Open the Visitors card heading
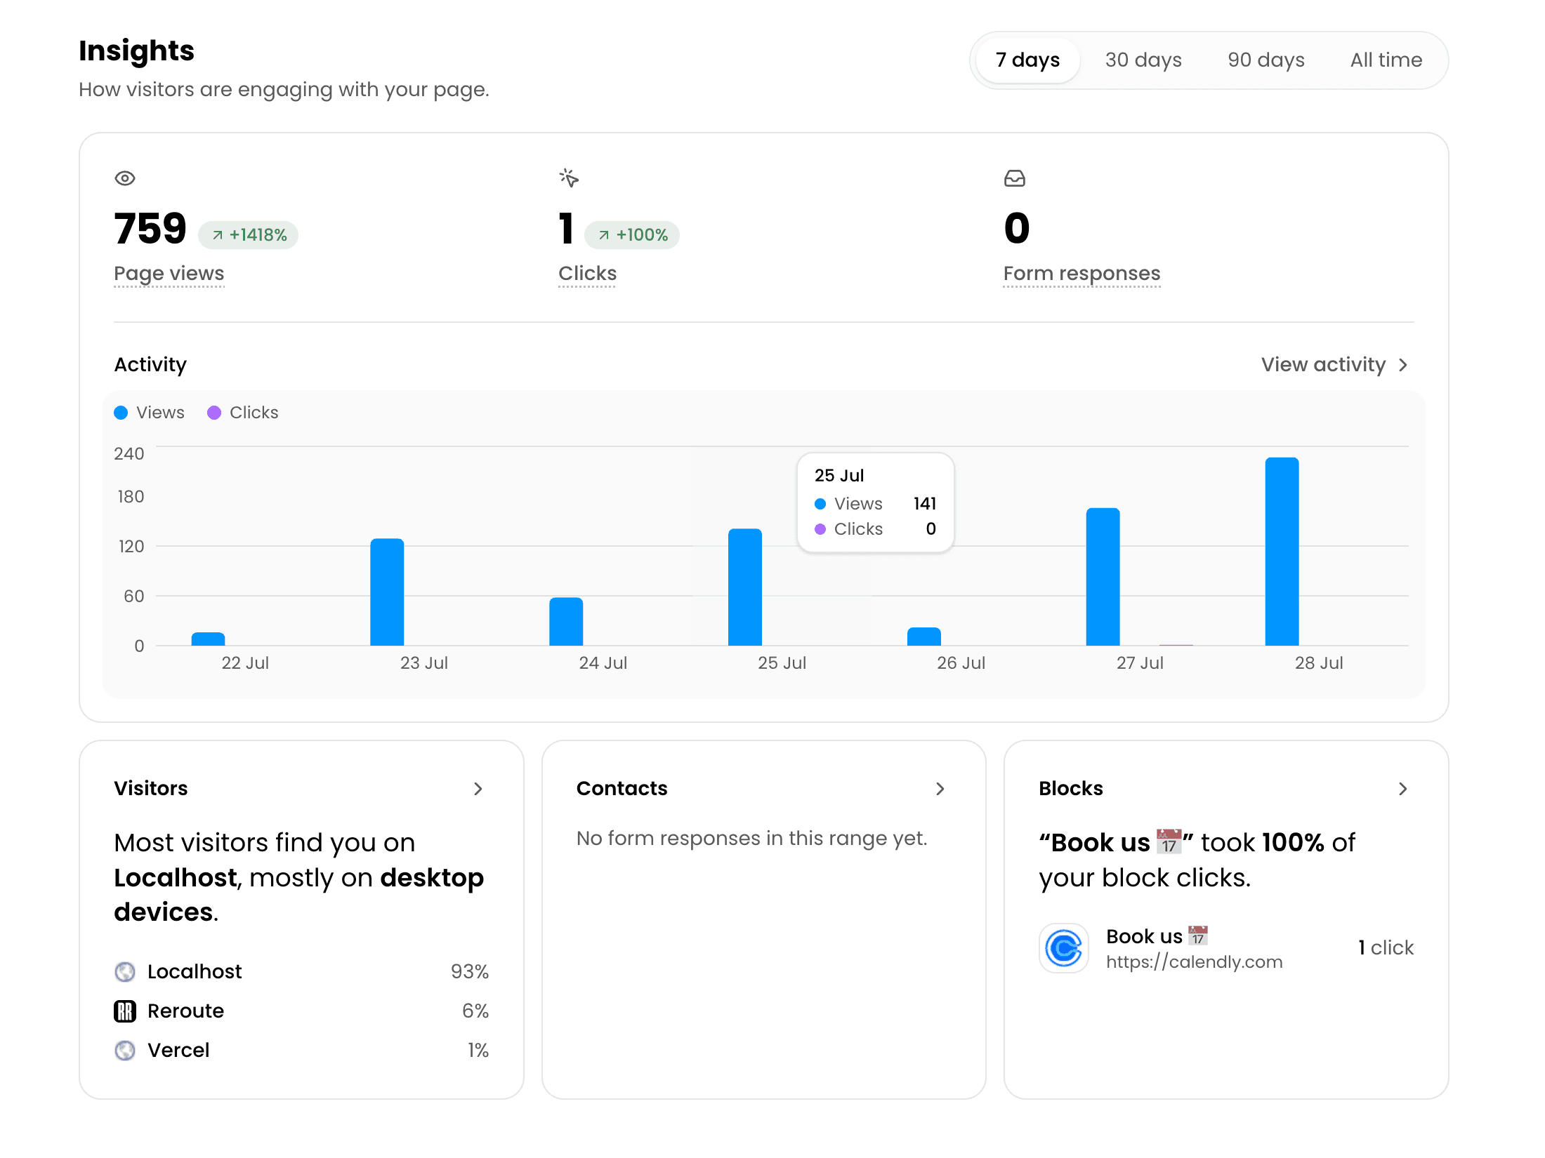The image size is (1545, 1158). (151, 789)
